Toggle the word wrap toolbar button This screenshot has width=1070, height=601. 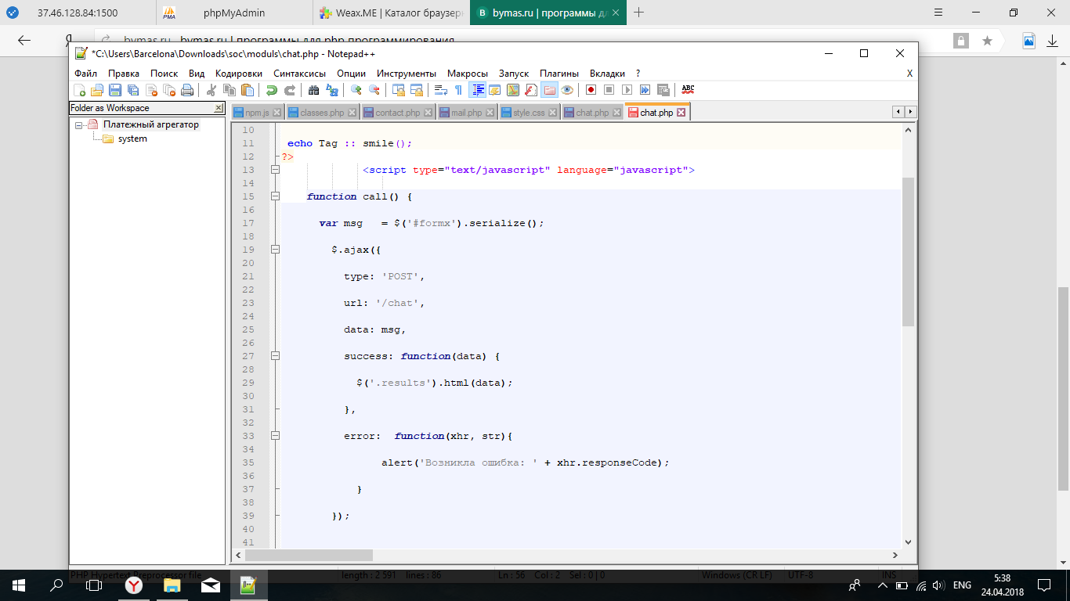(440, 90)
